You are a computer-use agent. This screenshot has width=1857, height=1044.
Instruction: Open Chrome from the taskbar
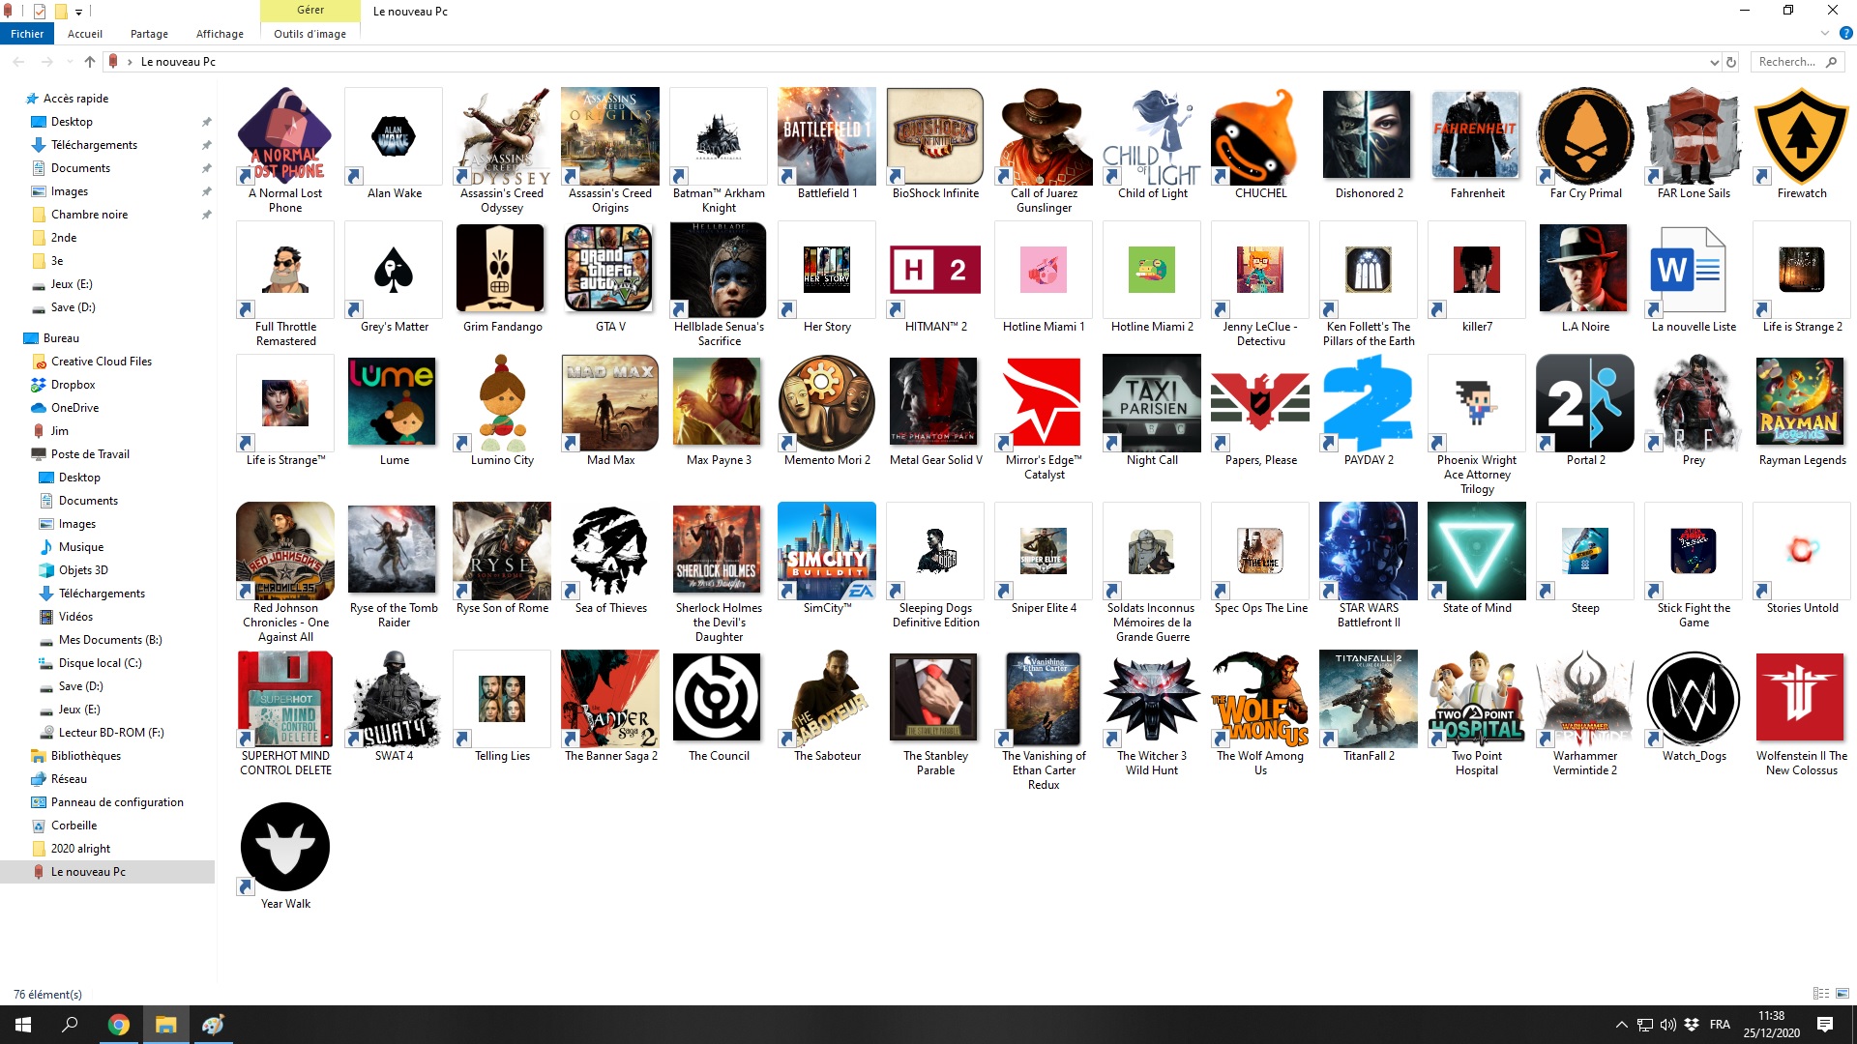click(118, 1025)
